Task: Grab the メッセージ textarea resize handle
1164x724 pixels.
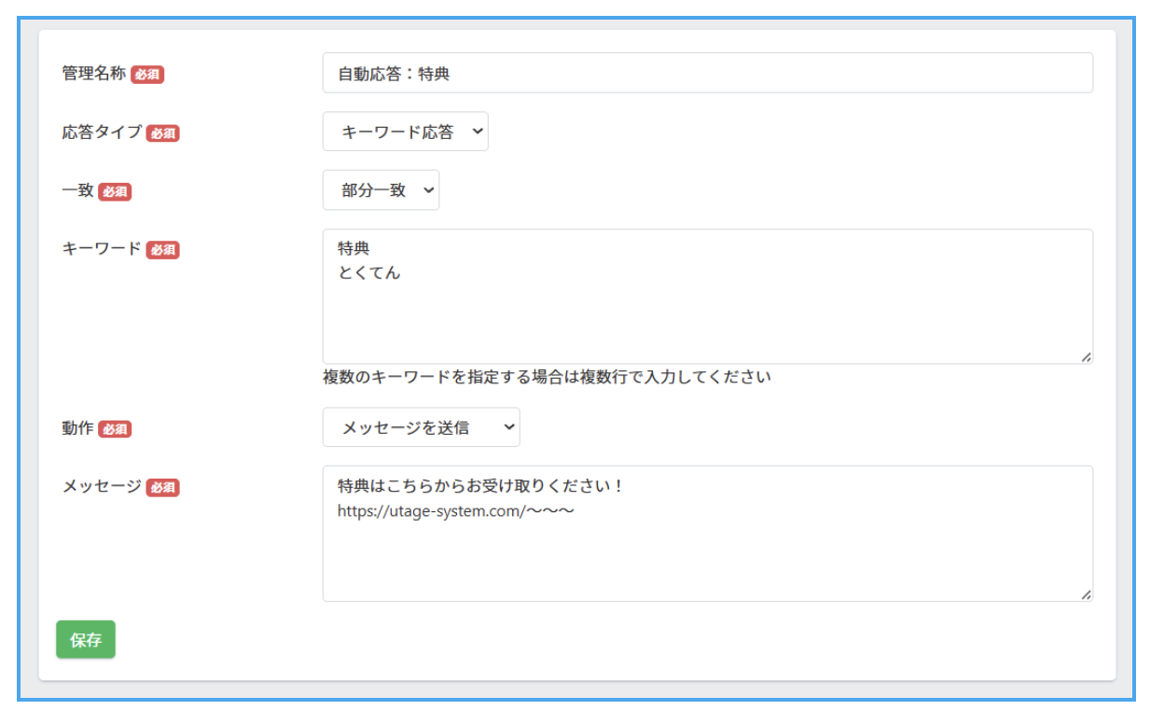Action: point(1086,594)
